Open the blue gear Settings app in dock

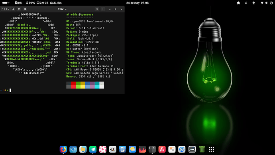182,149
